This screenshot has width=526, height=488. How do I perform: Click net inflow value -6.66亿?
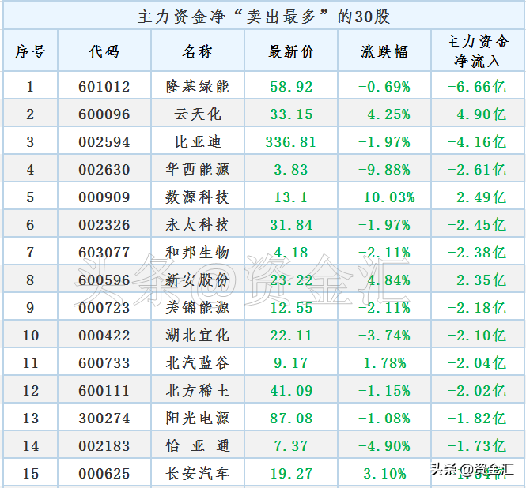coord(477,87)
